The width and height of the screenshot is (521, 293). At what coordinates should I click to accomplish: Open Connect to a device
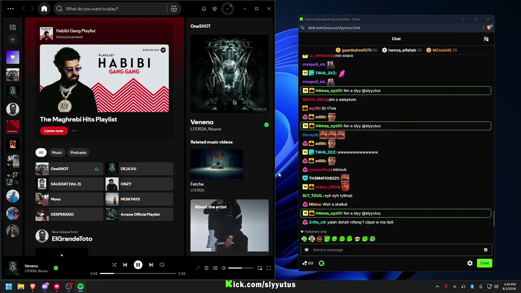215,268
